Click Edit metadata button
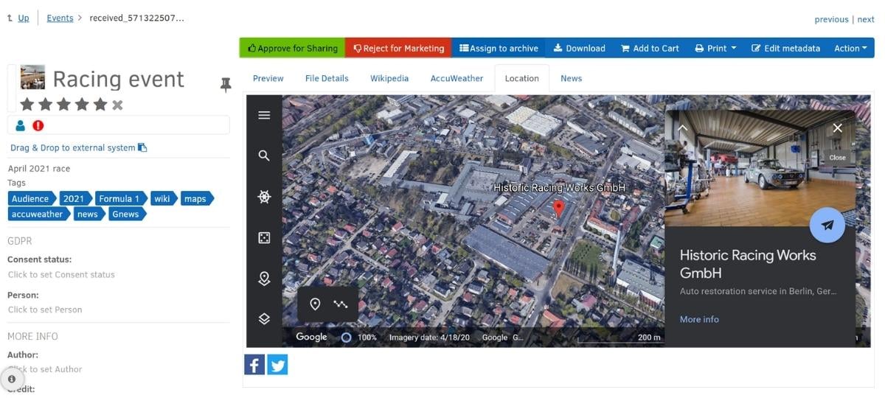 (x=785, y=48)
